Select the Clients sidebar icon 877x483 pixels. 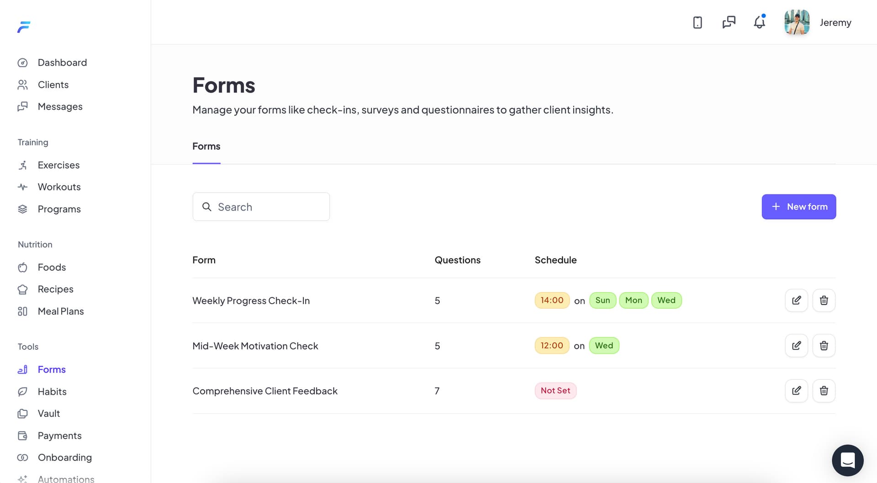23,84
